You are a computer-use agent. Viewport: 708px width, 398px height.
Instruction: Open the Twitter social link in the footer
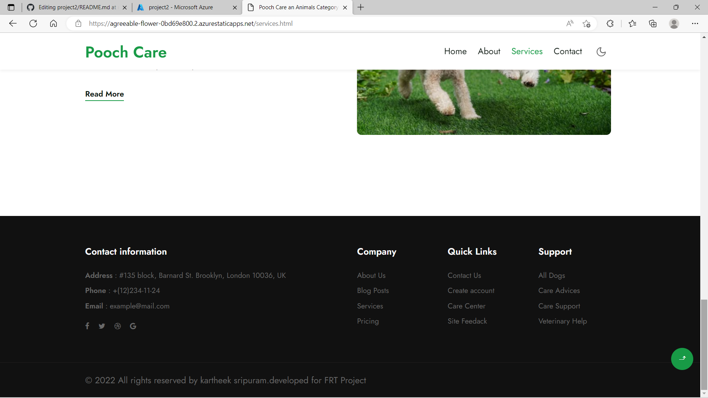point(102,326)
